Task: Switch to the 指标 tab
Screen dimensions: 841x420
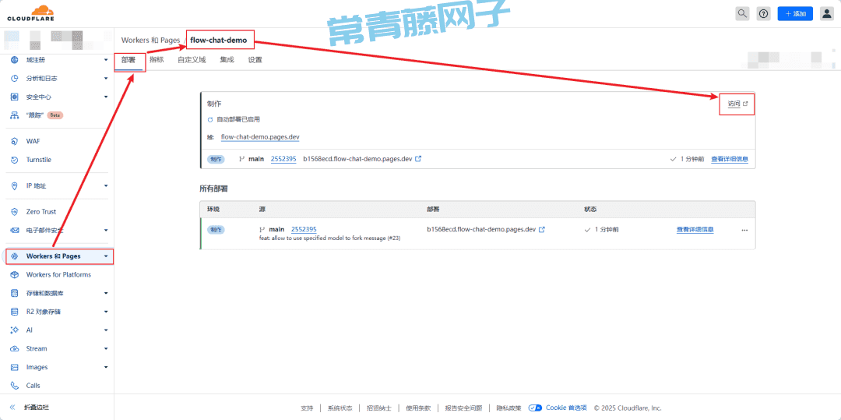Action: point(157,60)
